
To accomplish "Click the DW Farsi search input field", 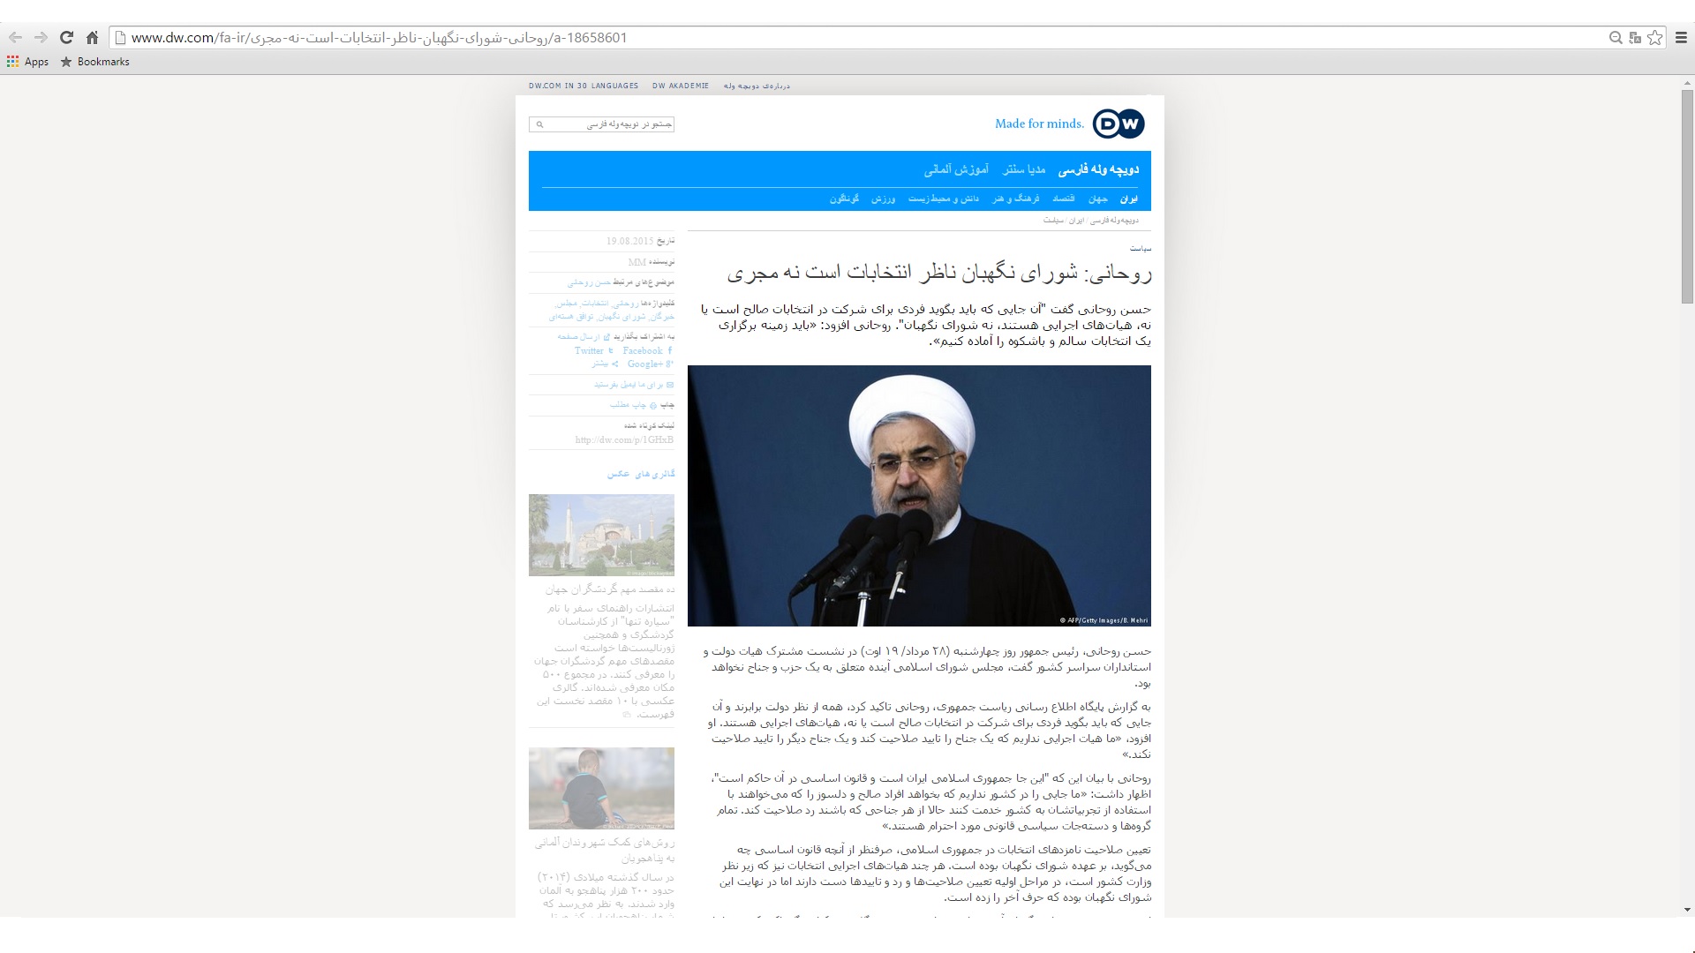I will click(x=609, y=124).
